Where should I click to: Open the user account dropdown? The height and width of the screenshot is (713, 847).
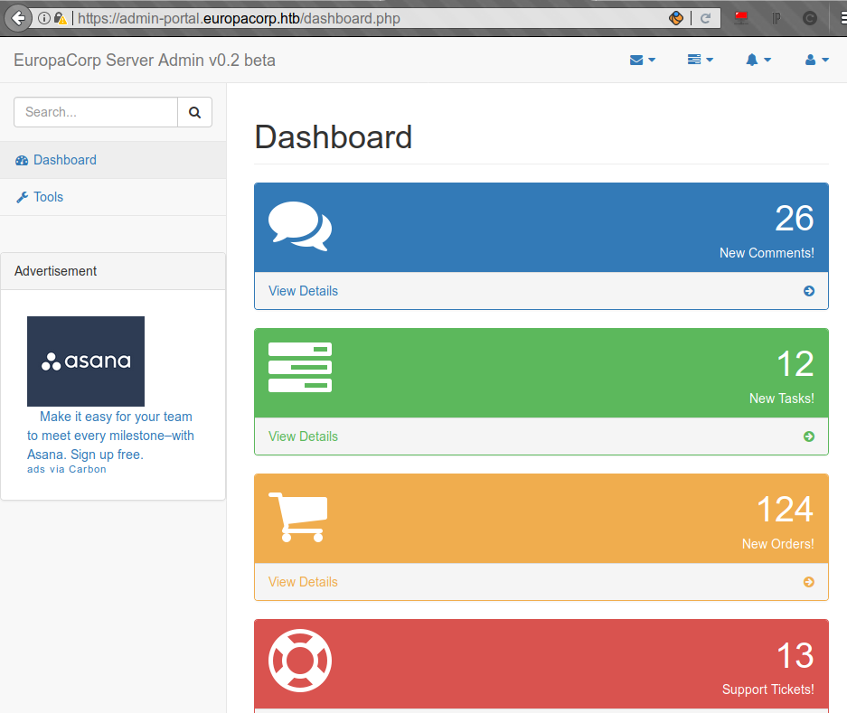pyautogui.click(x=816, y=60)
